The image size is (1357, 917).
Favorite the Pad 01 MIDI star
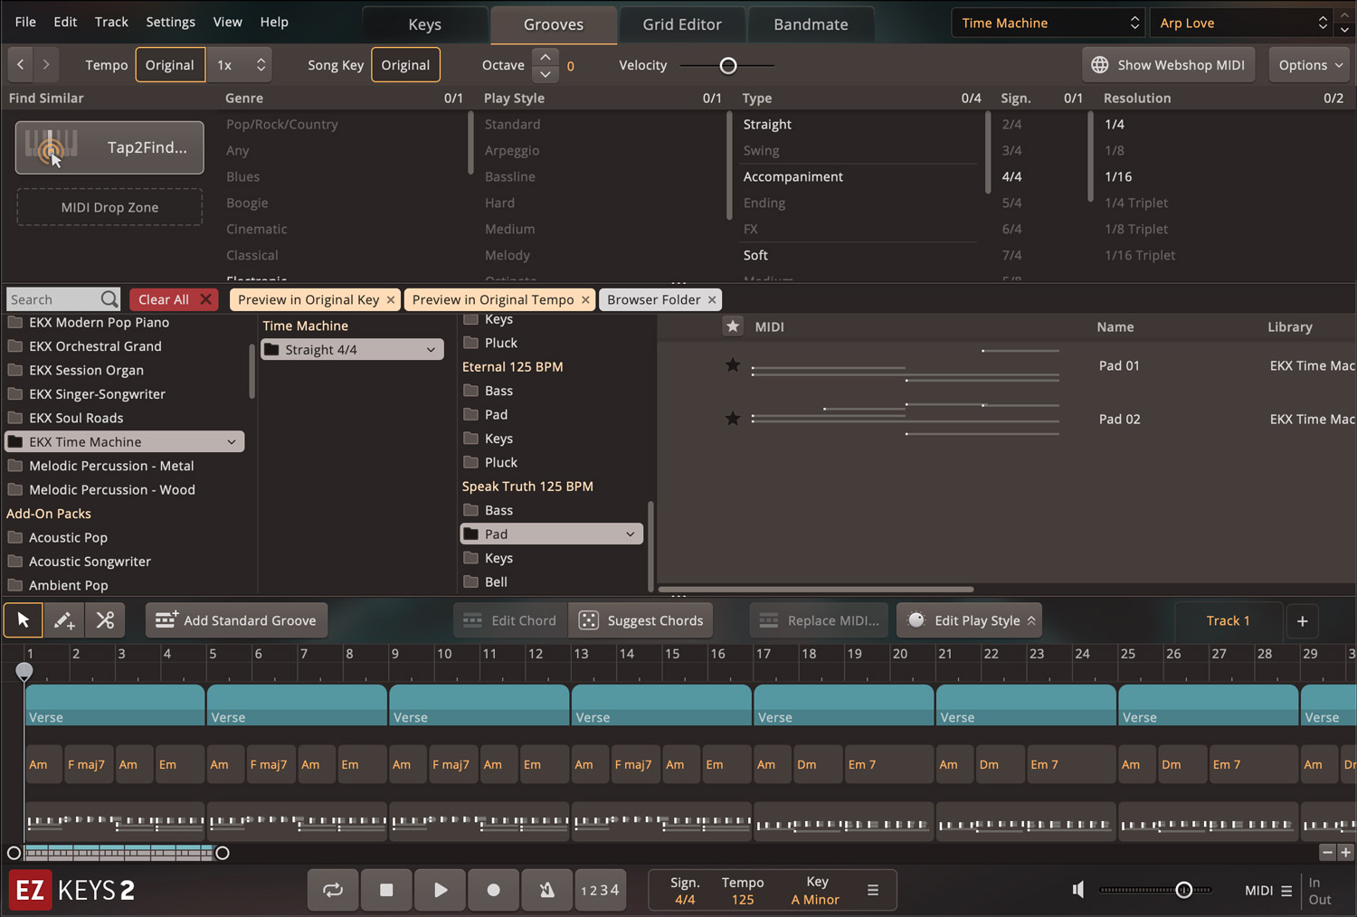pyautogui.click(x=733, y=365)
